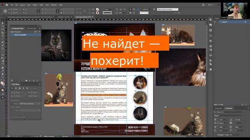Open the Layout menu
This screenshot has width=250, height=140.
coord(23,5)
